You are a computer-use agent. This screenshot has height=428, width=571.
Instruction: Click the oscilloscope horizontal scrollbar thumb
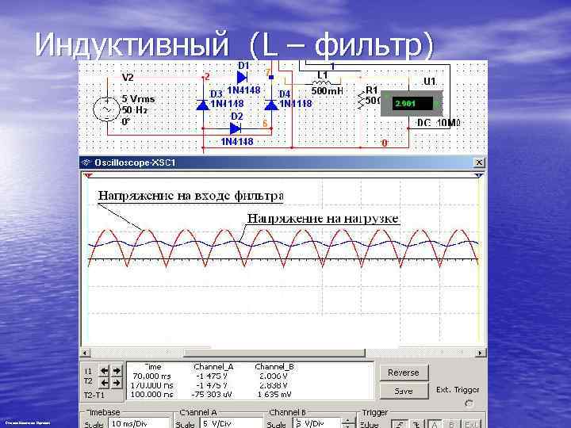[274, 353]
